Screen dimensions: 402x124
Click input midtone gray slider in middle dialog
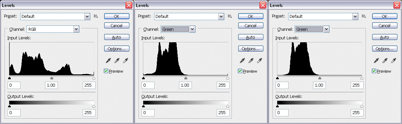[186, 78]
